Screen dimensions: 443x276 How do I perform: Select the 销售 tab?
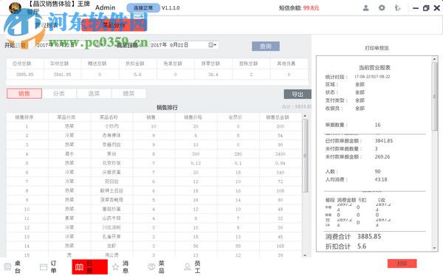click(24, 94)
